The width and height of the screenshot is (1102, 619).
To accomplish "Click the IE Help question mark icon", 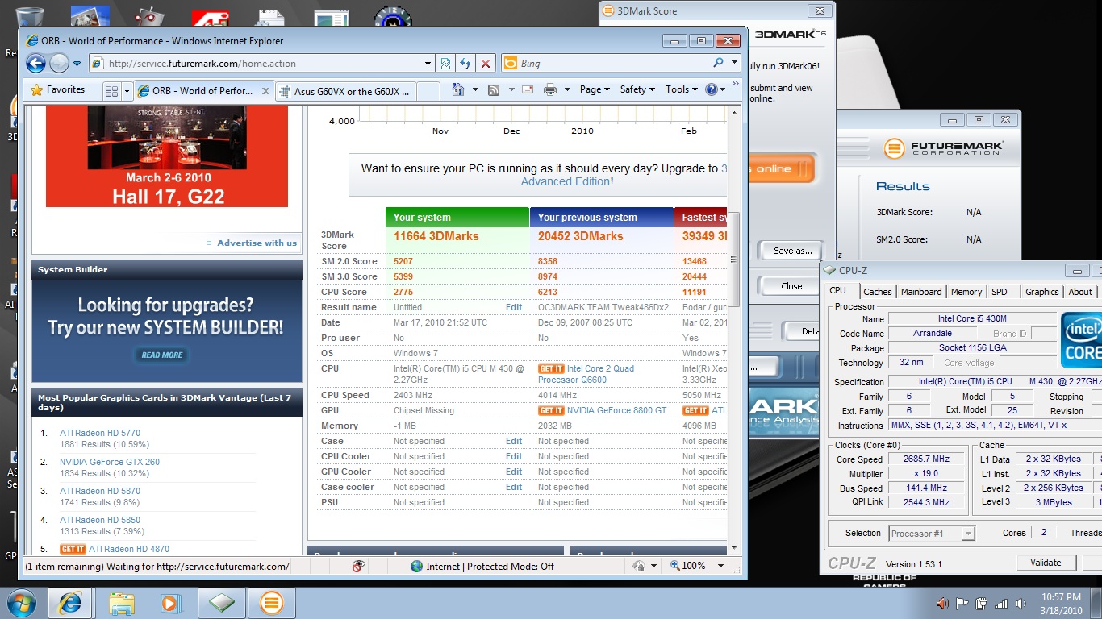I will [711, 89].
